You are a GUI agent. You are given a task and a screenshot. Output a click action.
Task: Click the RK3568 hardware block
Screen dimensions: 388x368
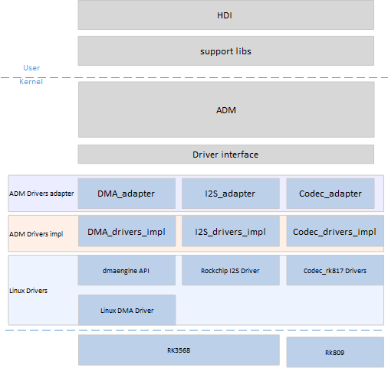point(179,350)
